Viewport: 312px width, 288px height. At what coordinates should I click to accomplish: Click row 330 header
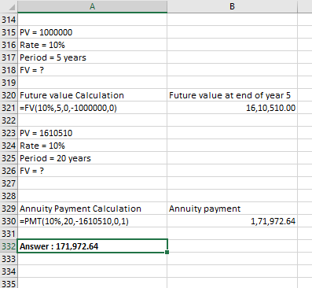coord(9,221)
